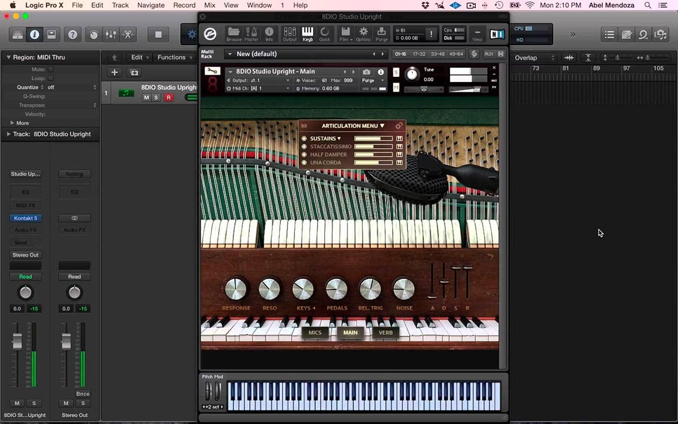Toggle record enable on 8DIO track
The height and width of the screenshot is (424, 678).
168,98
